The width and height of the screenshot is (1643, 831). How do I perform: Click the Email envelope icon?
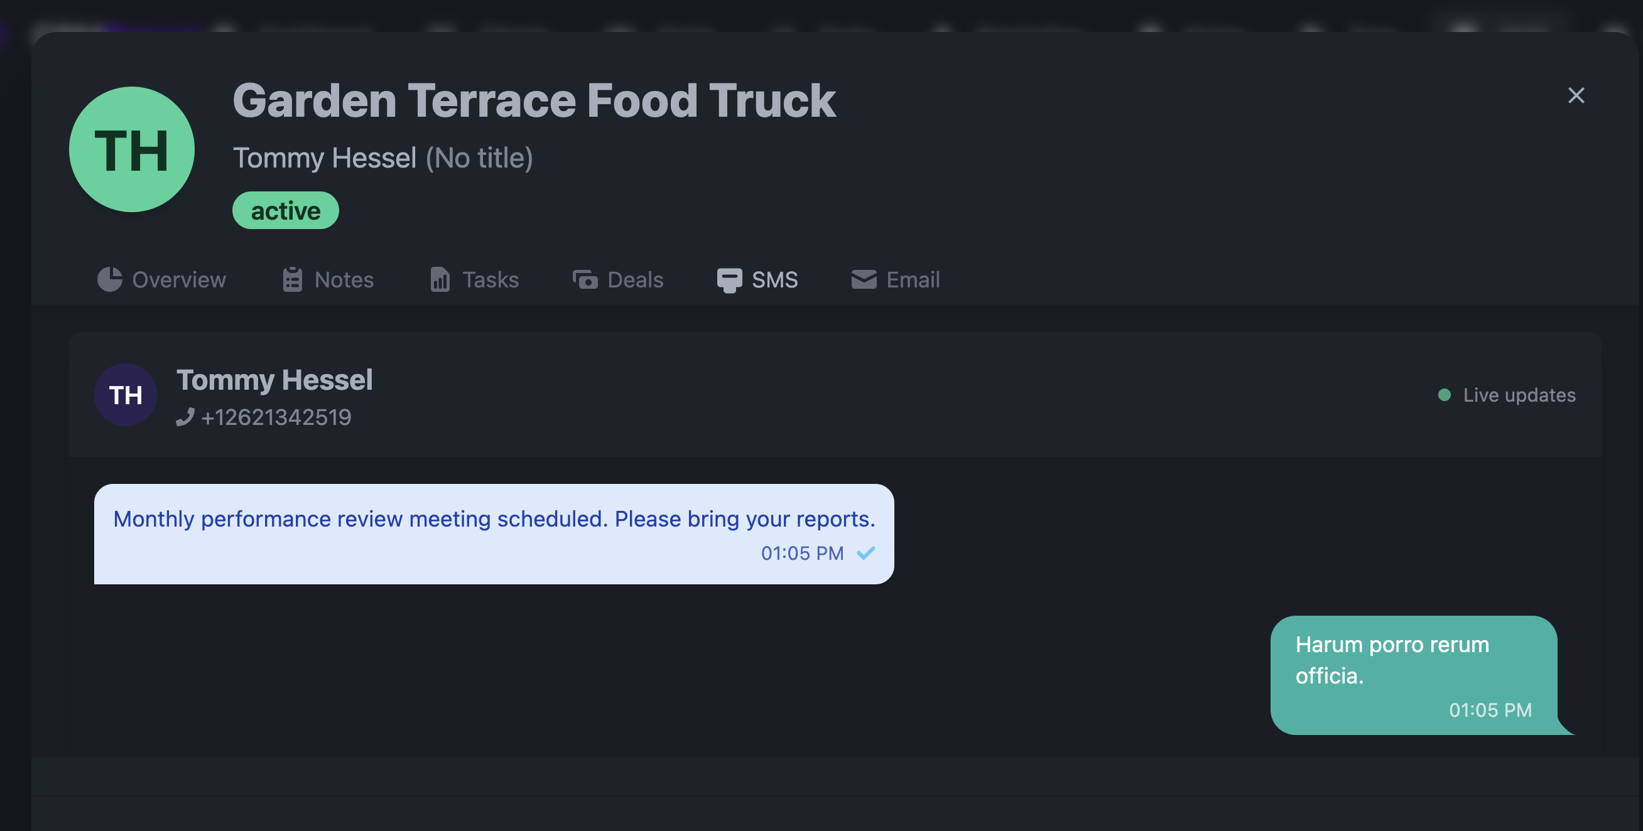(864, 280)
